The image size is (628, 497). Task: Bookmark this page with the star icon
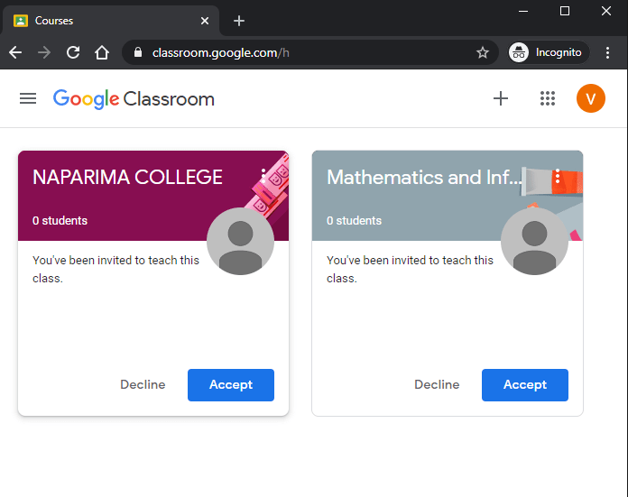coord(483,52)
